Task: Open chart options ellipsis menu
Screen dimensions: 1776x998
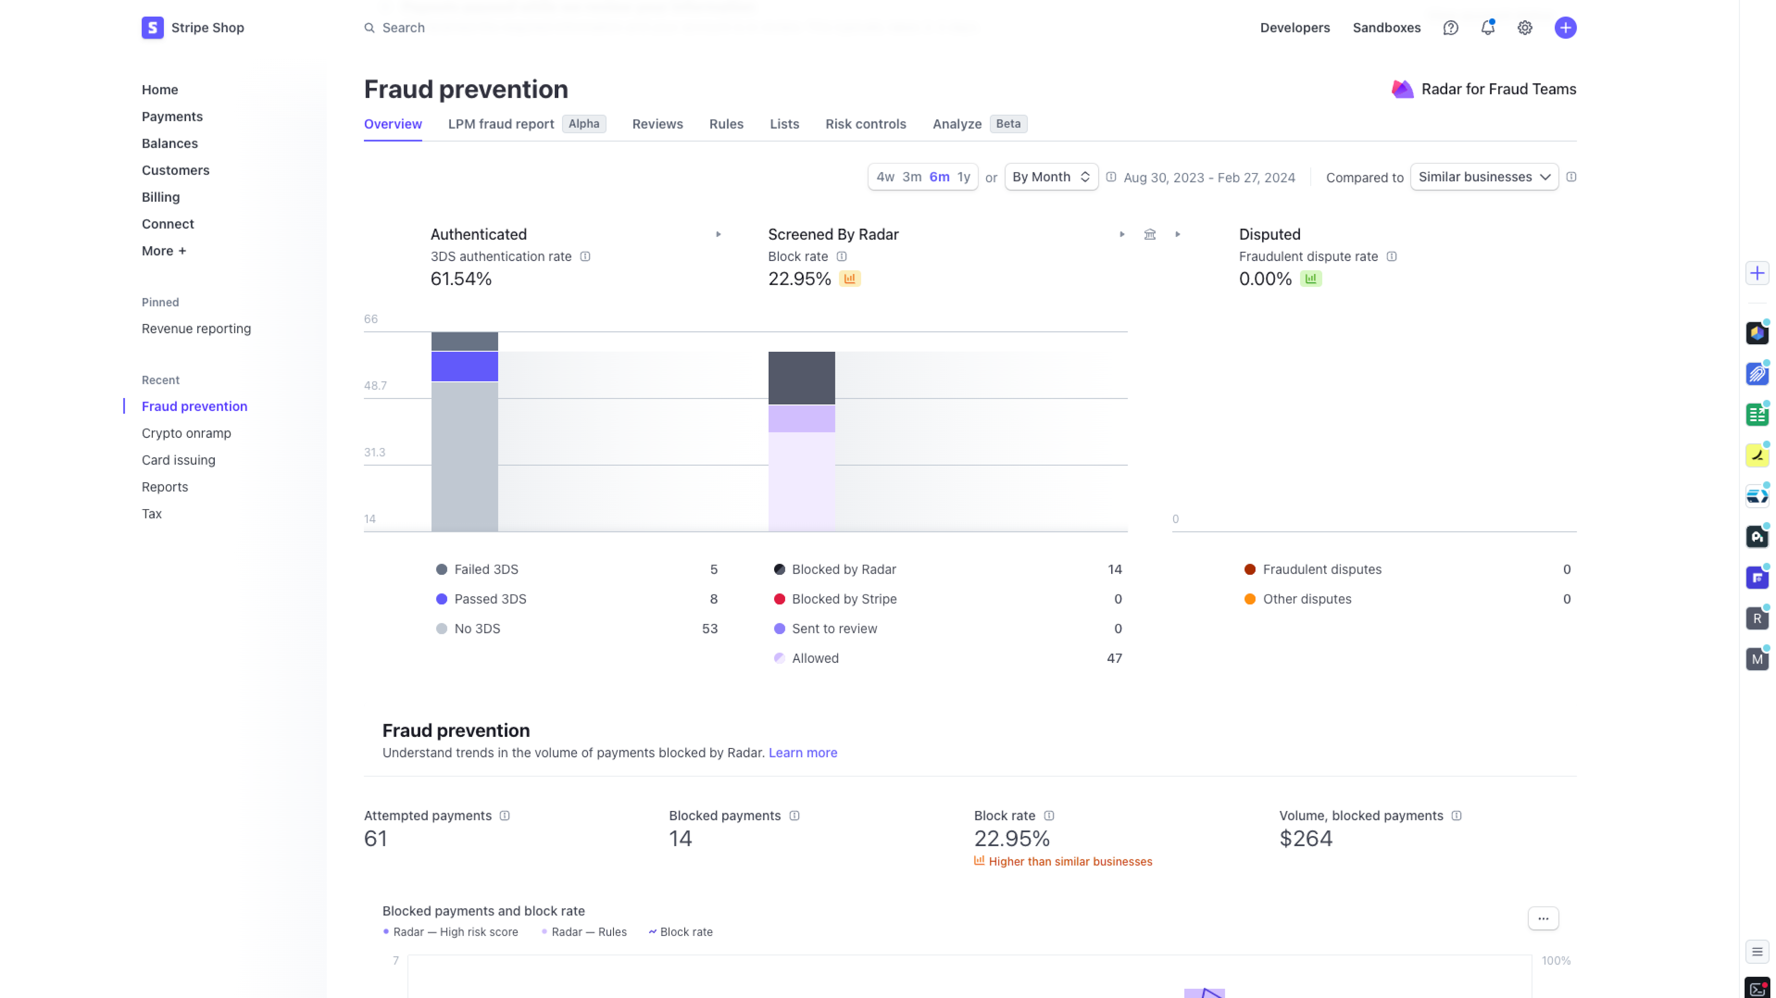Action: (1543, 918)
